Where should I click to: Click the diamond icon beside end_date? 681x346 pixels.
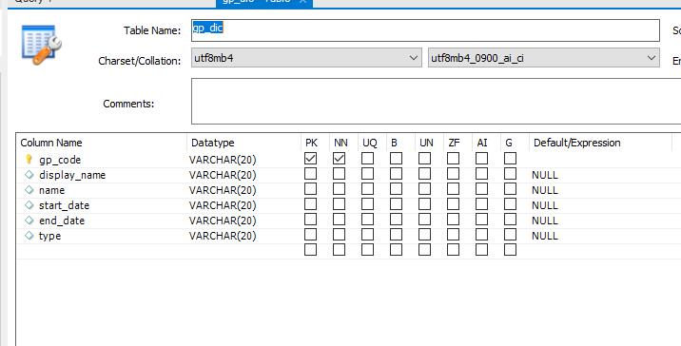[x=29, y=221]
